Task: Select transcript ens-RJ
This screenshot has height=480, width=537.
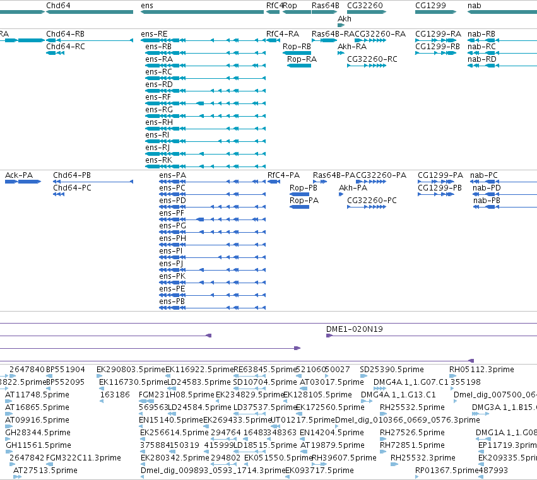Action: point(158,148)
